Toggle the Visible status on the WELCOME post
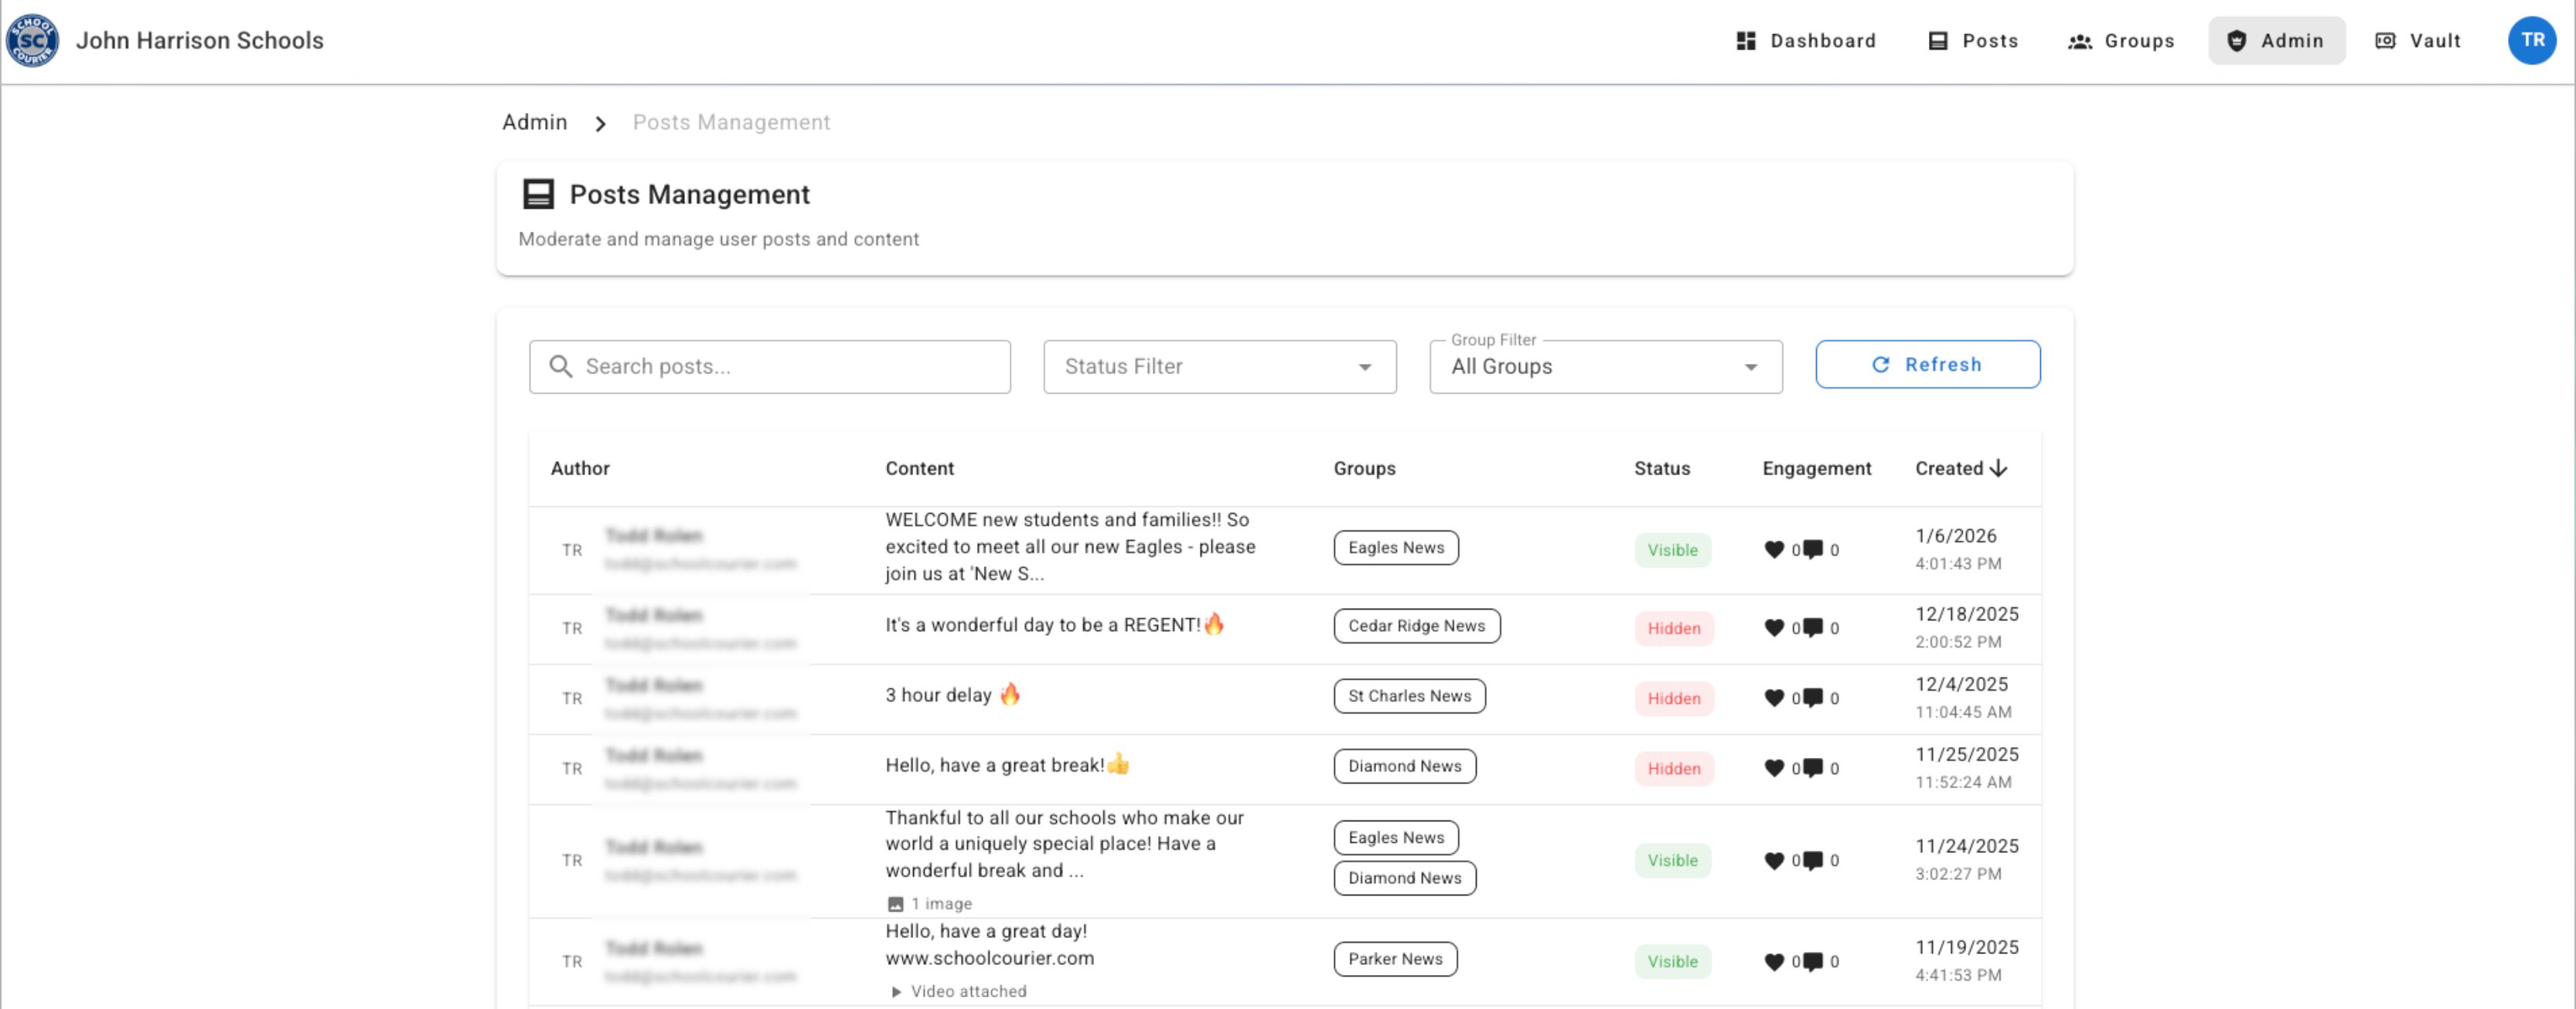This screenshot has width=2576, height=1009. 1672,549
